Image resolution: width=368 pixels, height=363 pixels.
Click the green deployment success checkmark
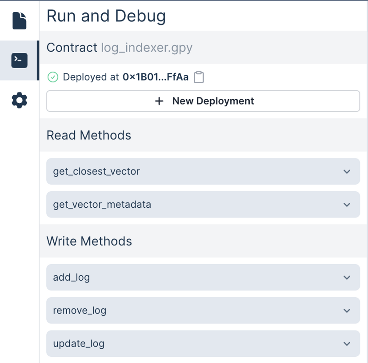click(53, 77)
